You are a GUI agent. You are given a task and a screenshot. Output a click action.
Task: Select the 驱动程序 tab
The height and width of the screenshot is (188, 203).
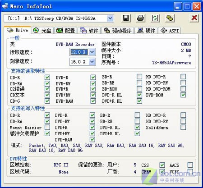pos(118,31)
